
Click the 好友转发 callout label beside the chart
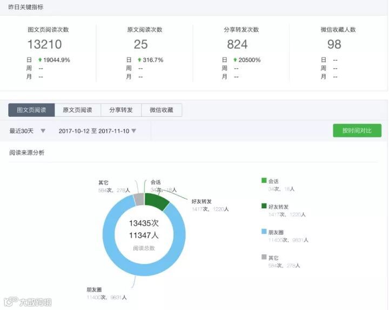[202, 201]
